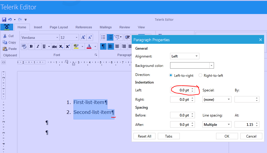Click the ruler corner tab-type selector
The height and width of the screenshot is (153, 267).
pos(4,62)
